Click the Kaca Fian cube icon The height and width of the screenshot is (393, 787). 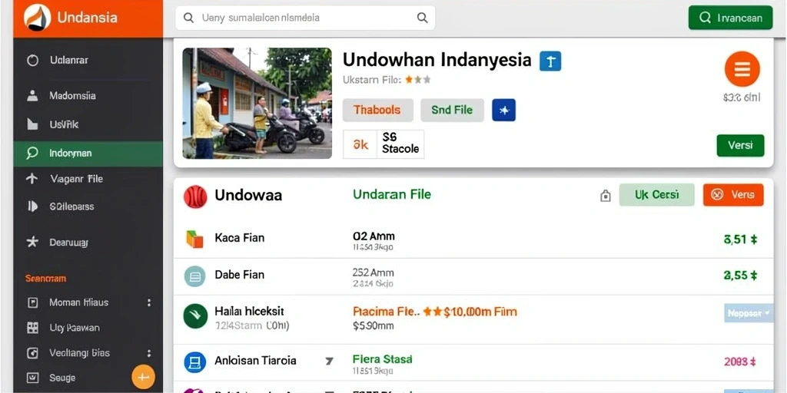194,239
